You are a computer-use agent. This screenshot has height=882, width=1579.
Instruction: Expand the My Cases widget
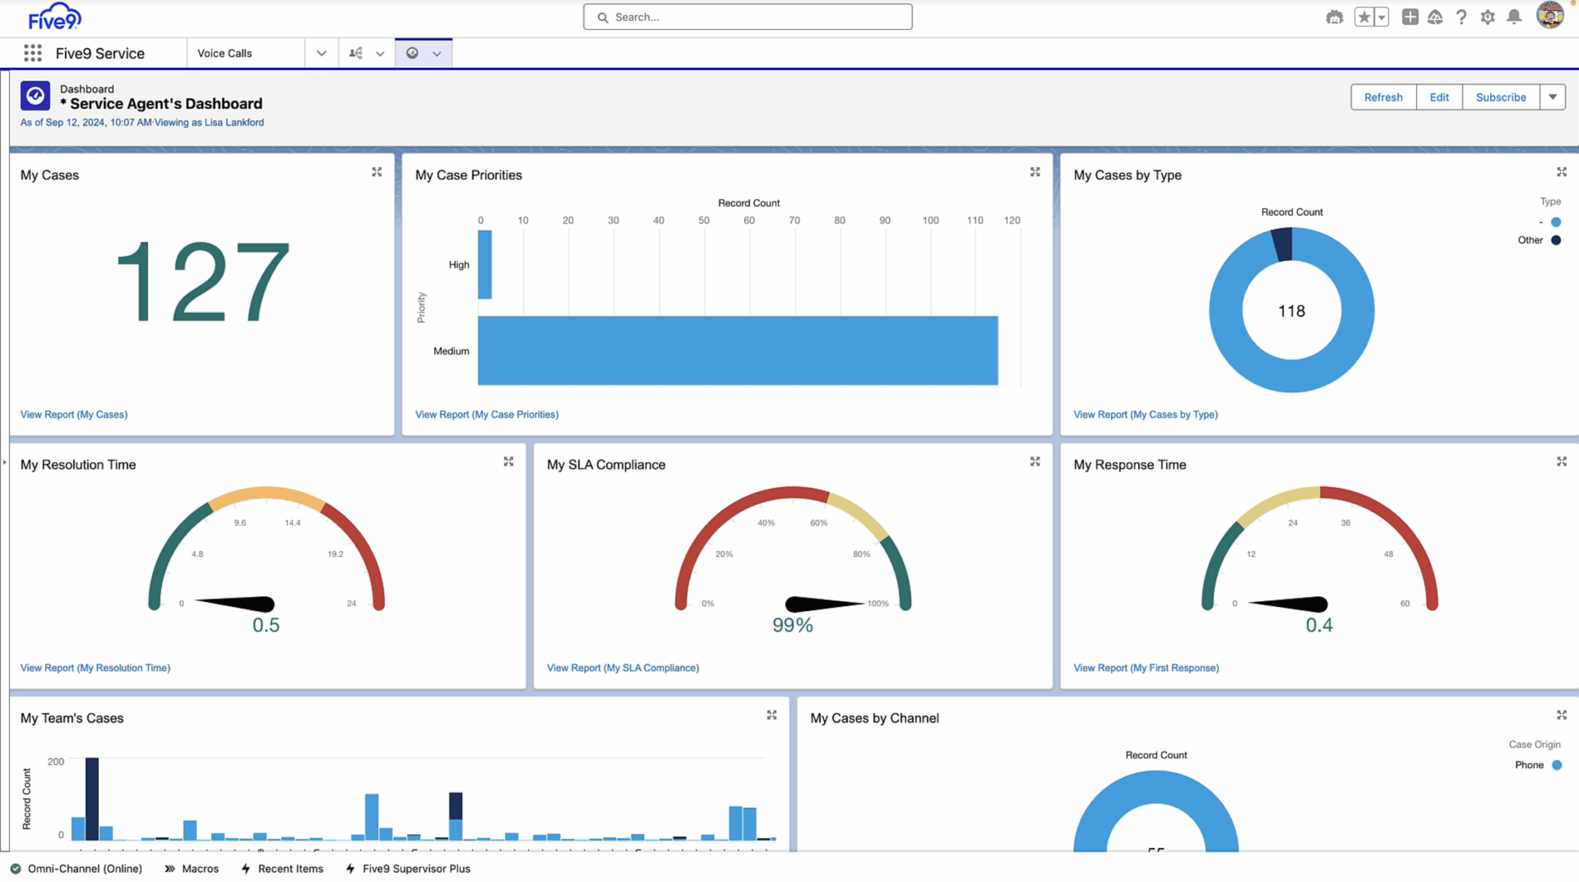click(376, 172)
